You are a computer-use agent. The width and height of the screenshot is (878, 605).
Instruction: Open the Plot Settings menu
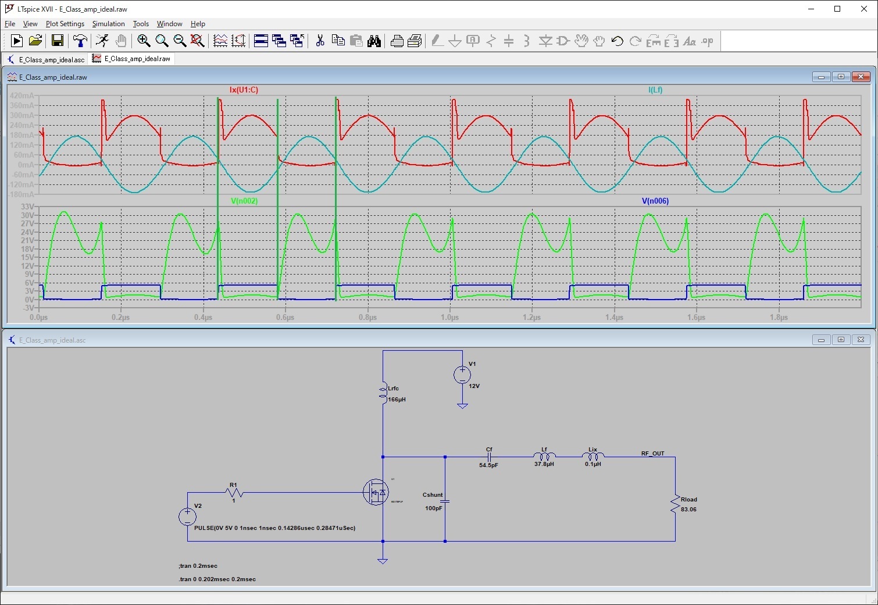tap(65, 24)
